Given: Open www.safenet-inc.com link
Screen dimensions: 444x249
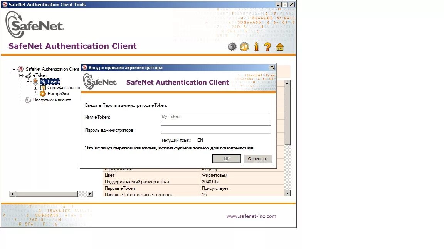Looking at the screenshot, I should (251, 216).
